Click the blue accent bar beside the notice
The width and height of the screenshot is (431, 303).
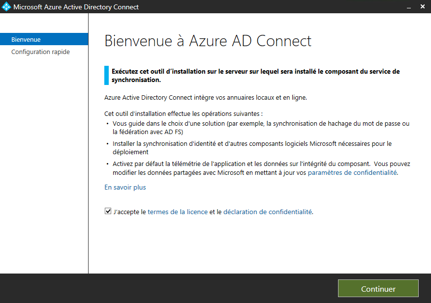(106, 76)
